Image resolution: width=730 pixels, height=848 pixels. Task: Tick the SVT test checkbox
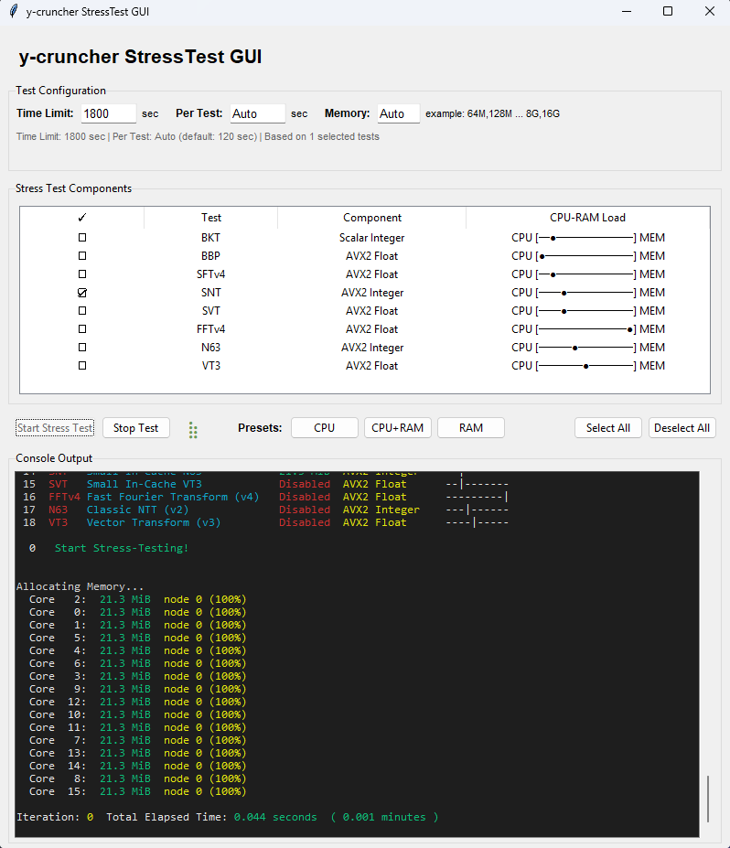pos(82,311)
